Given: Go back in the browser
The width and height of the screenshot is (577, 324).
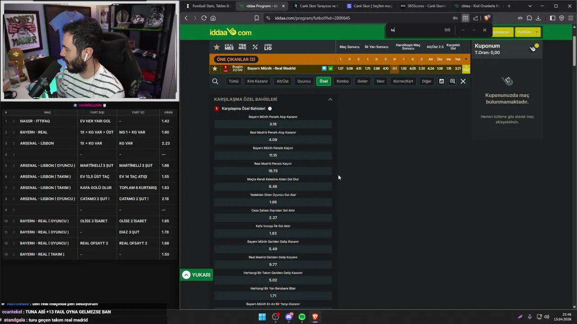Looking at the screenshot, I should [186, 18].
